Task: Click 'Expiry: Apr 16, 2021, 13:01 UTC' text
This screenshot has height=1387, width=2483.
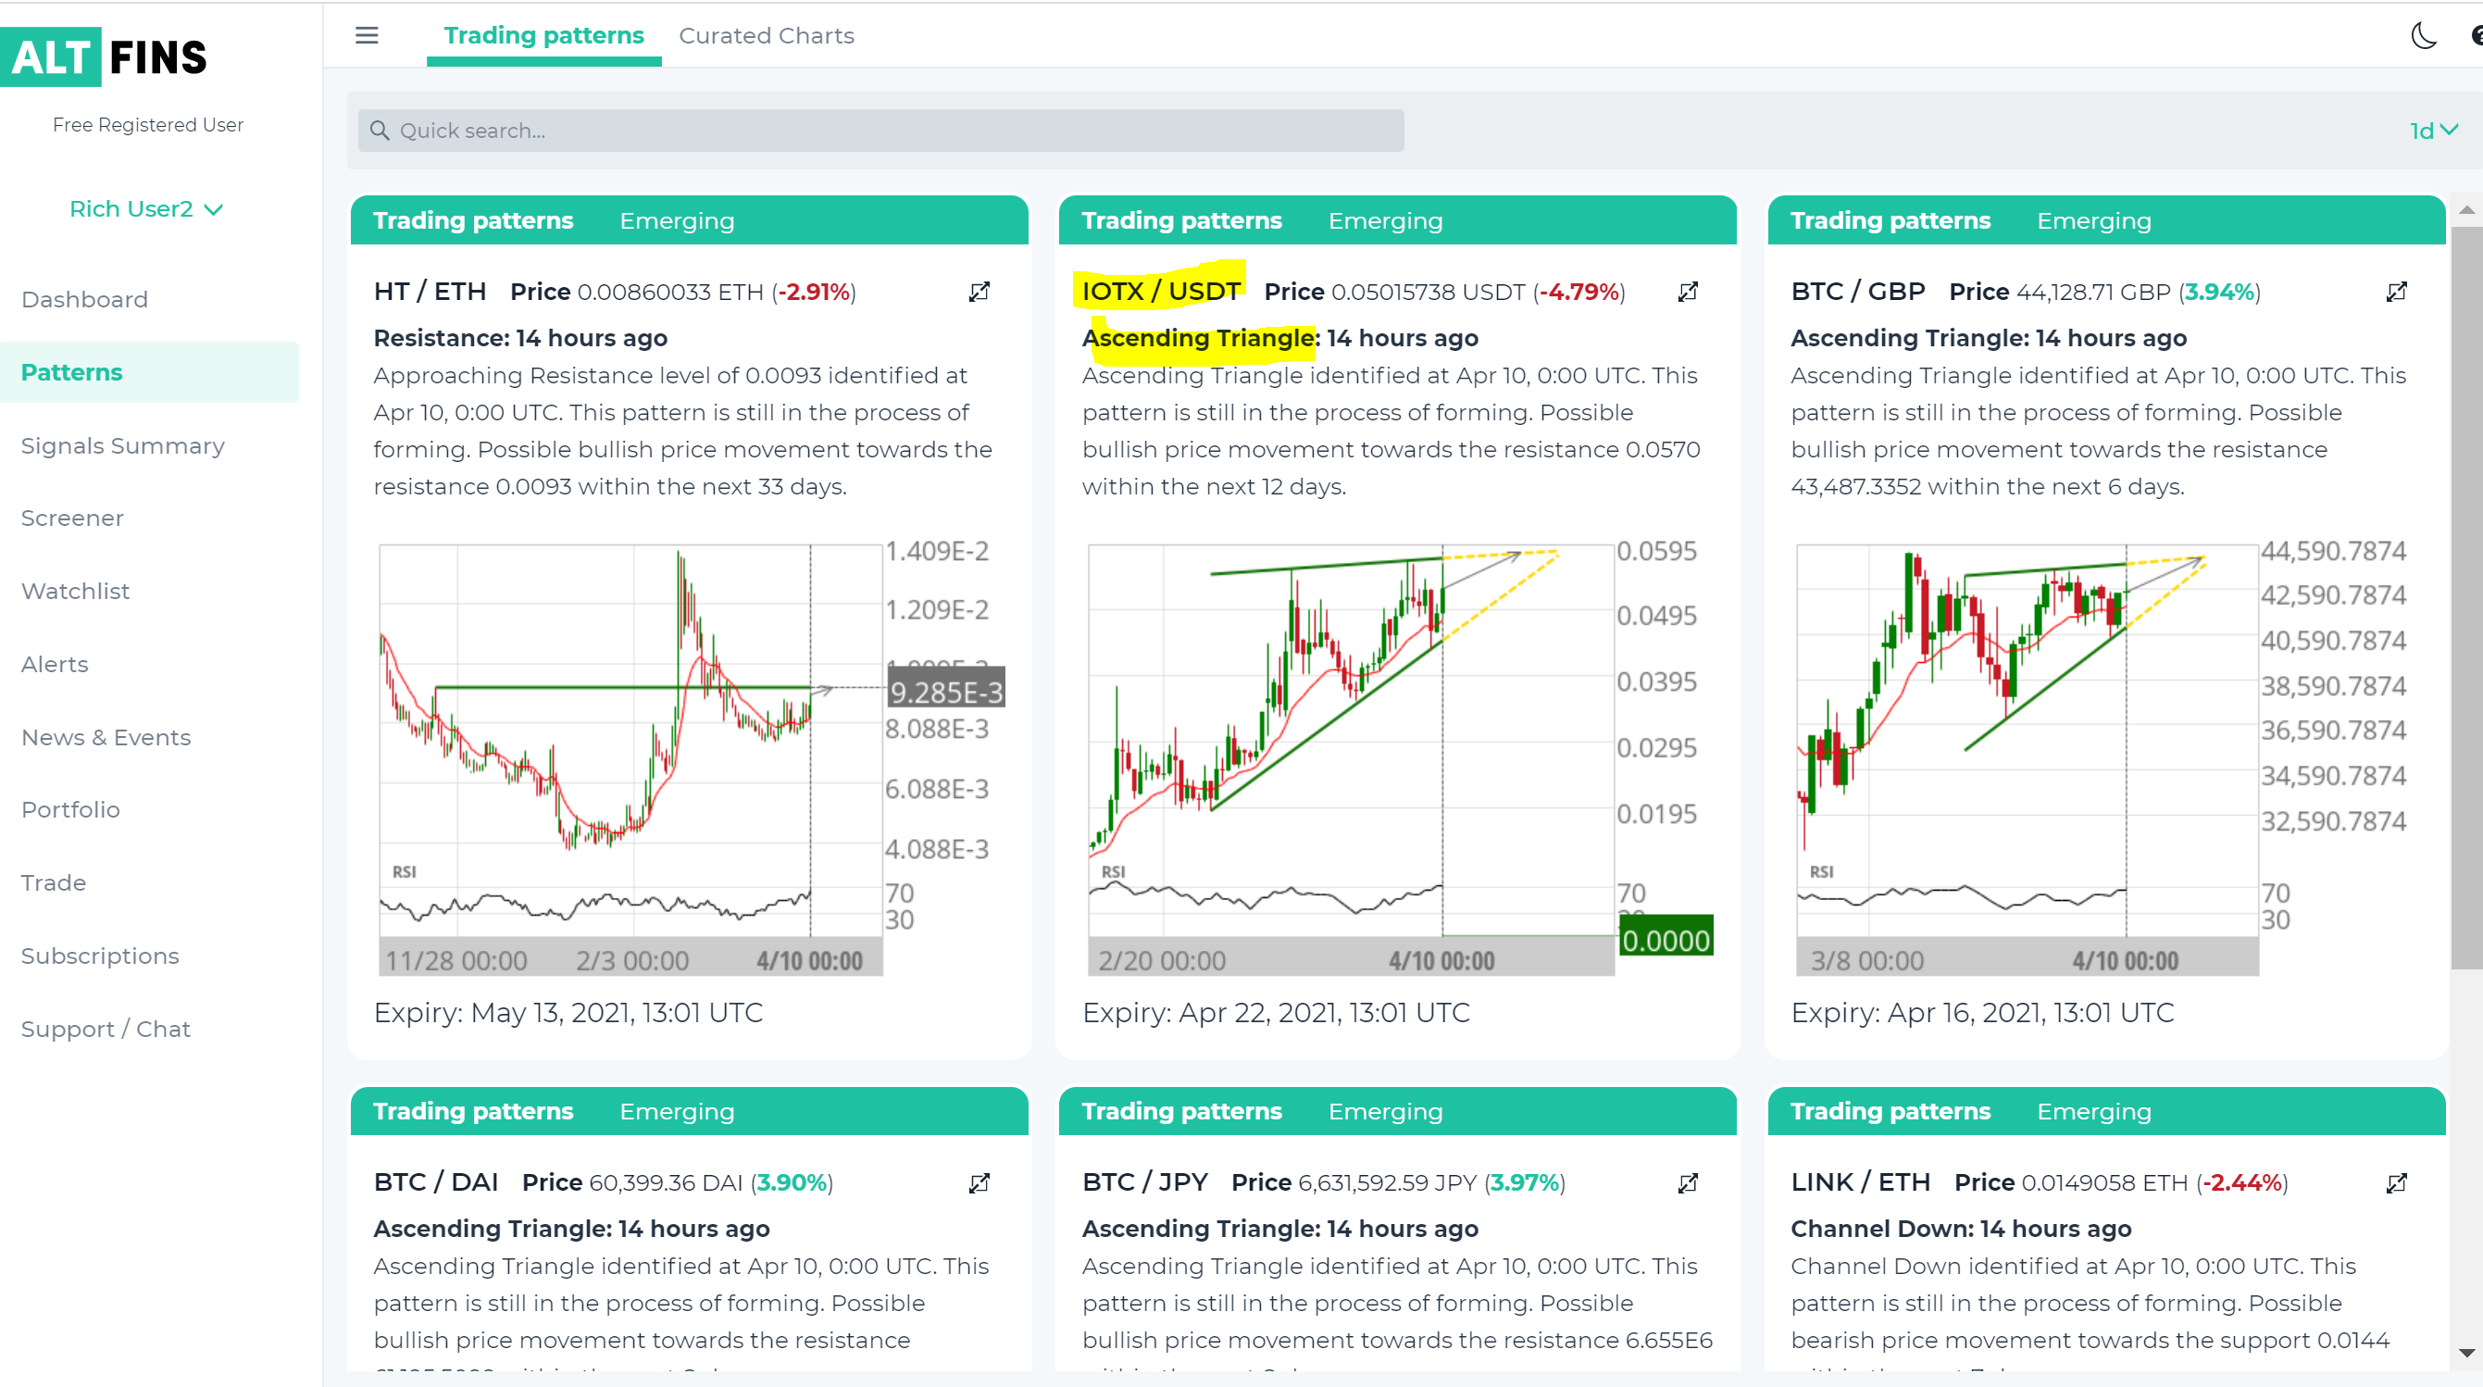Action: pyautogui.click(x=1983, y=1013)
